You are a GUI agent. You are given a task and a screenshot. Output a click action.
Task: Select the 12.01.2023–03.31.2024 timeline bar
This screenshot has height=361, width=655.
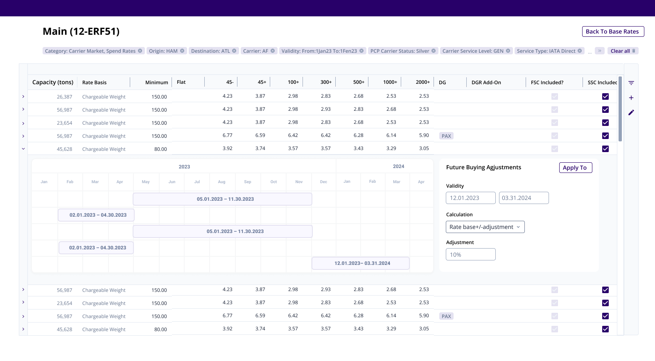(361, 263)
